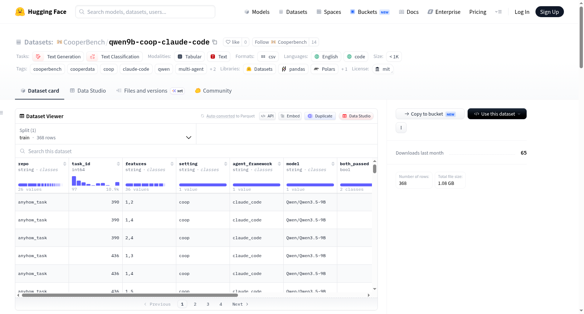Screen dimensions: 584x314
Task: Sort the features column
Action: 172,164
